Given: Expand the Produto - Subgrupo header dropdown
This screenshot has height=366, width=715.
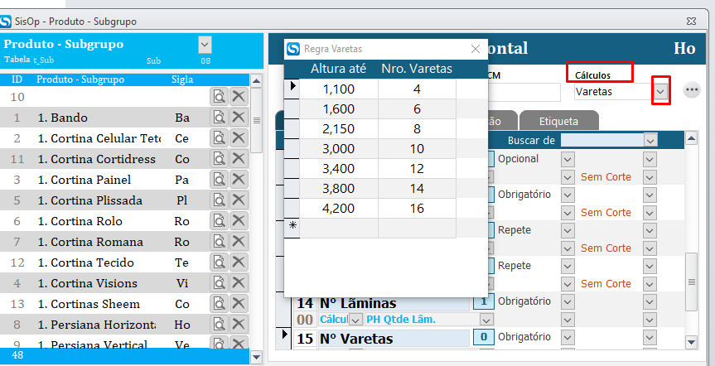Looking at the screenshot, I should tap(205, 45).
